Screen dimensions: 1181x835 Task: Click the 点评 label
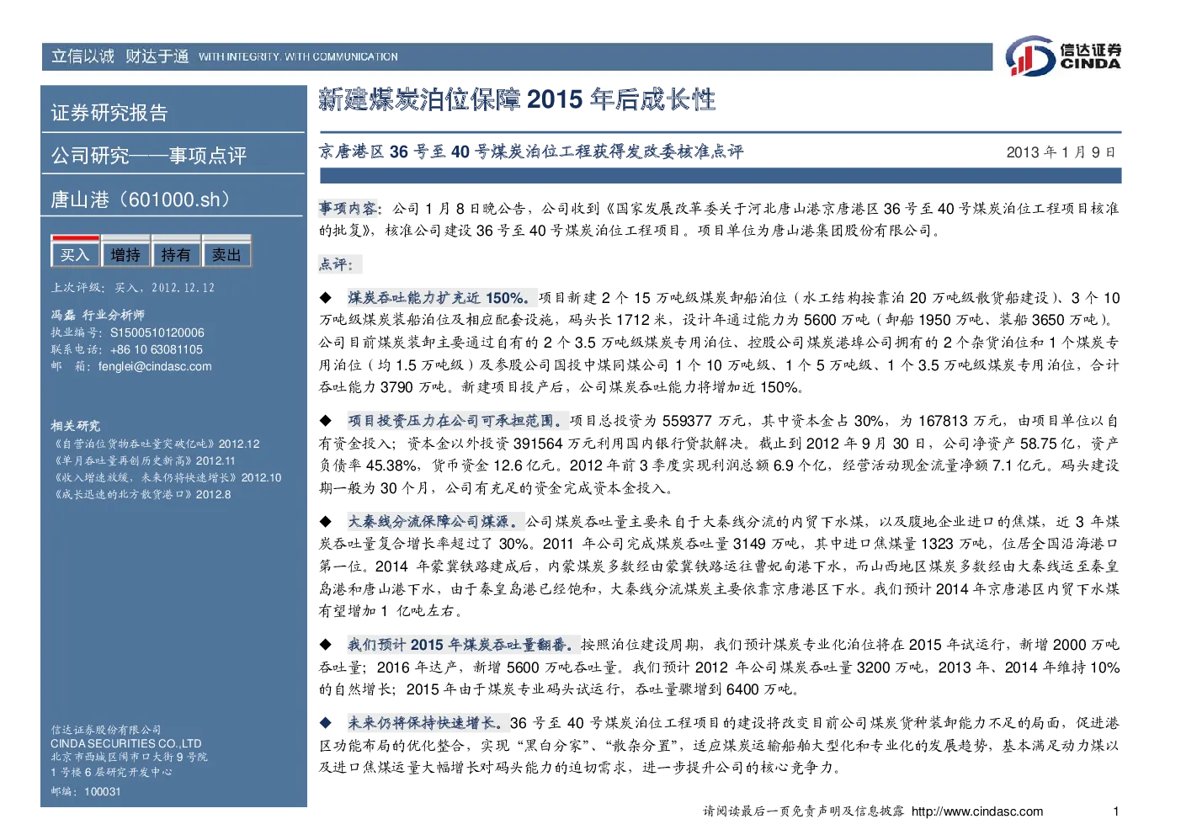point(338,264)
